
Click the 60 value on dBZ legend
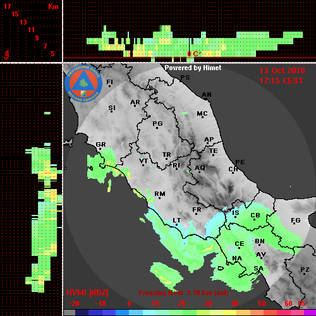click(288, 303)
